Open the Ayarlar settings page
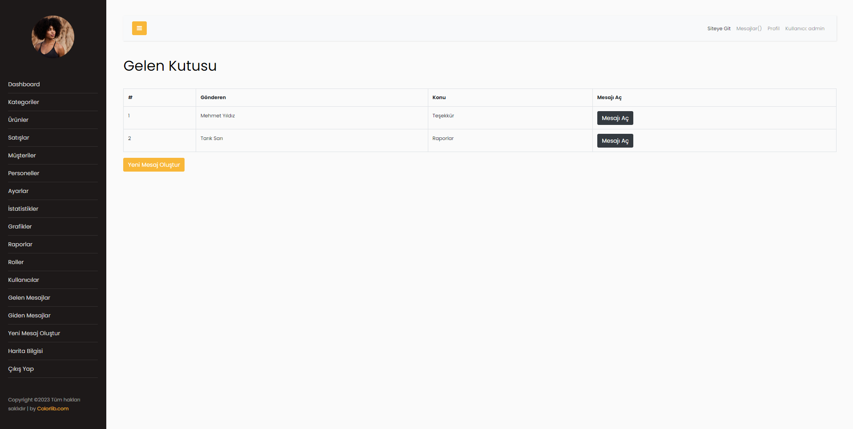853x429 pixels. coord(18,191)
